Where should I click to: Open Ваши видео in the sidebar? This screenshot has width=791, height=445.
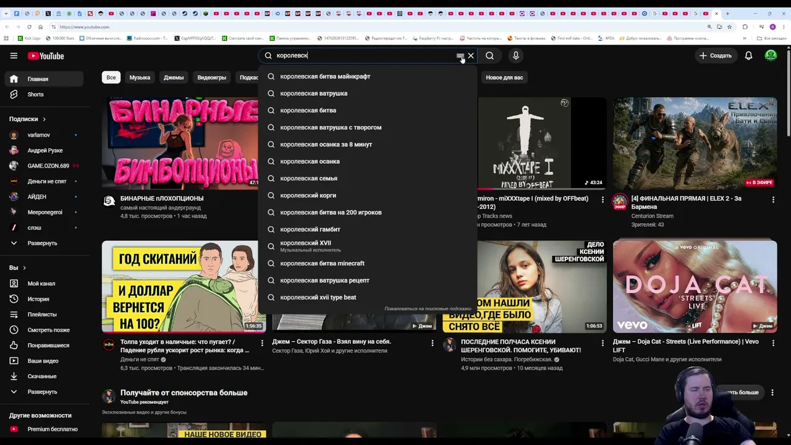[44, 361]
